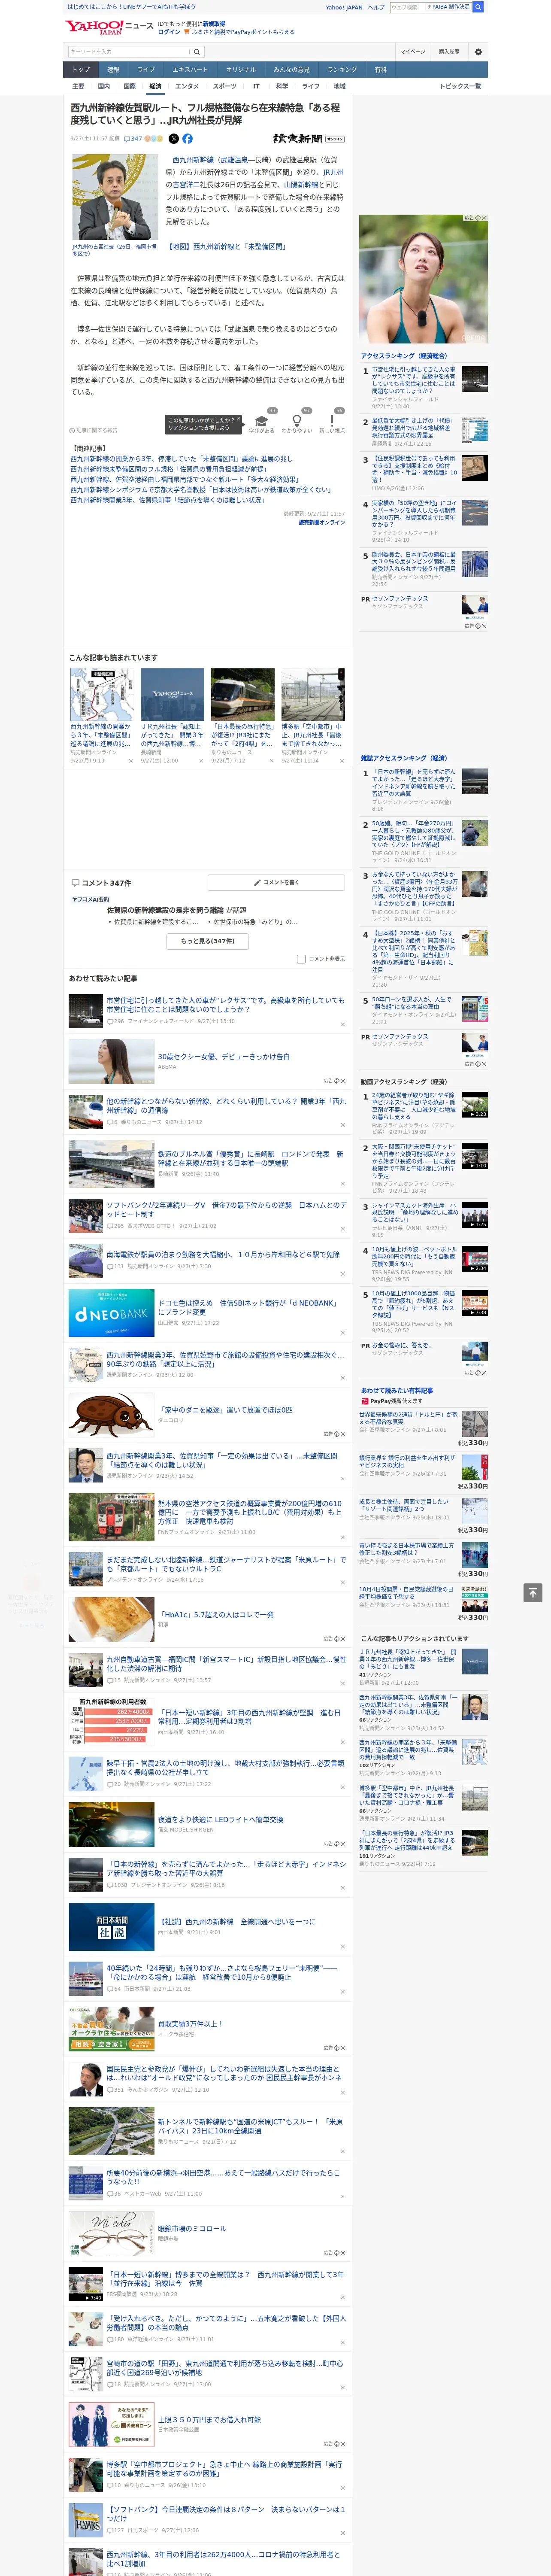Click the article photo of the JR Kyushu president
Screen dimensions: 551x2576
pos(115,197)
